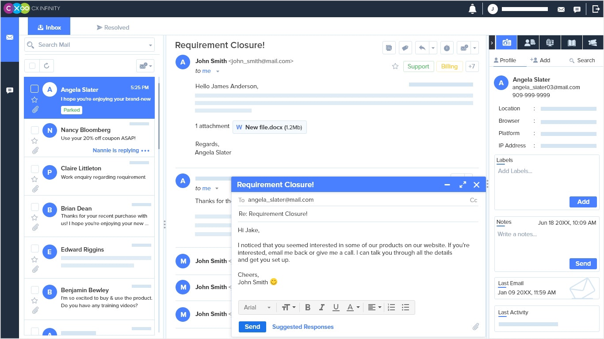
Task: Refresh the inbox list
Action: coord(46,66)
